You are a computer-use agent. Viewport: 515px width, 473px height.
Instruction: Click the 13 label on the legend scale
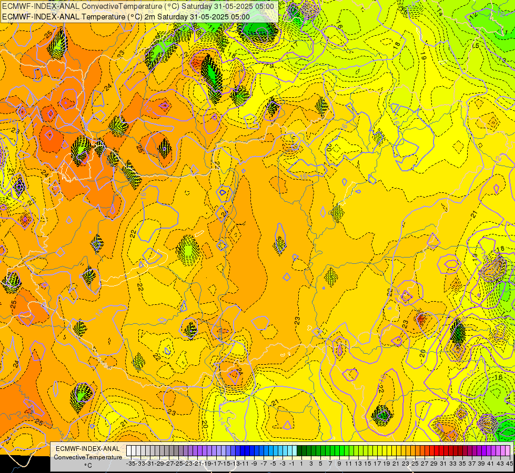tap(358, 464)
